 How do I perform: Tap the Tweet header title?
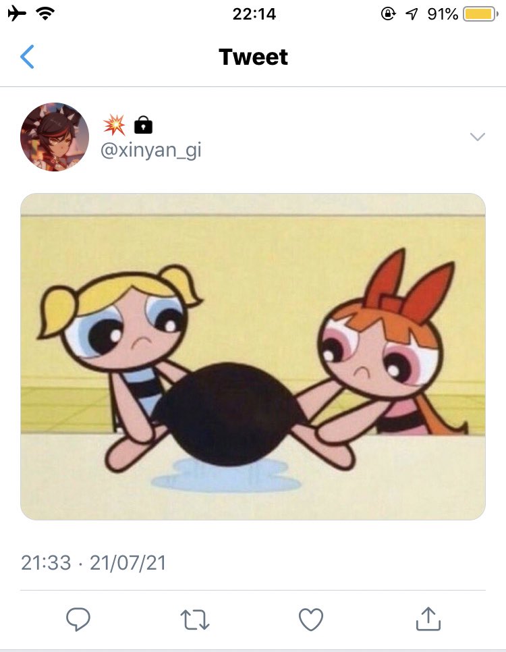pyautogui.click(x=253, y=57)
